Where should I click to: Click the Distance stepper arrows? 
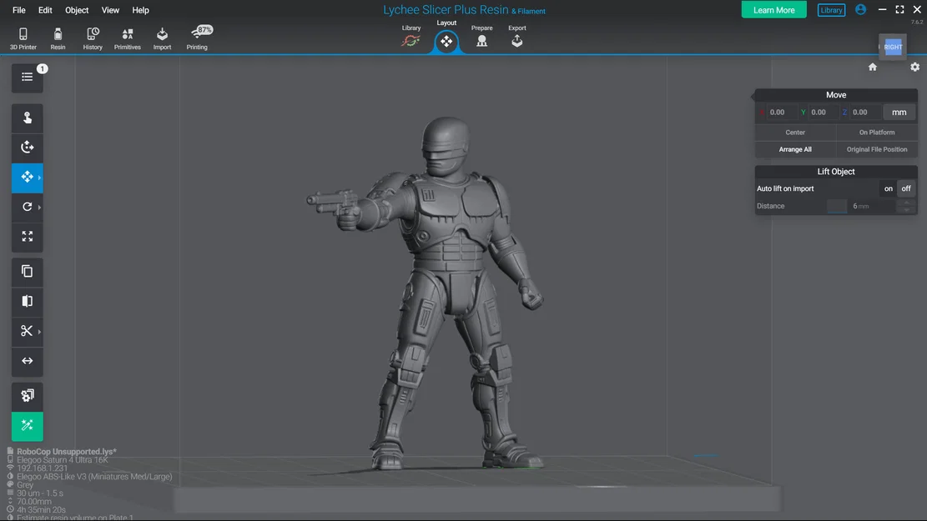906,206
